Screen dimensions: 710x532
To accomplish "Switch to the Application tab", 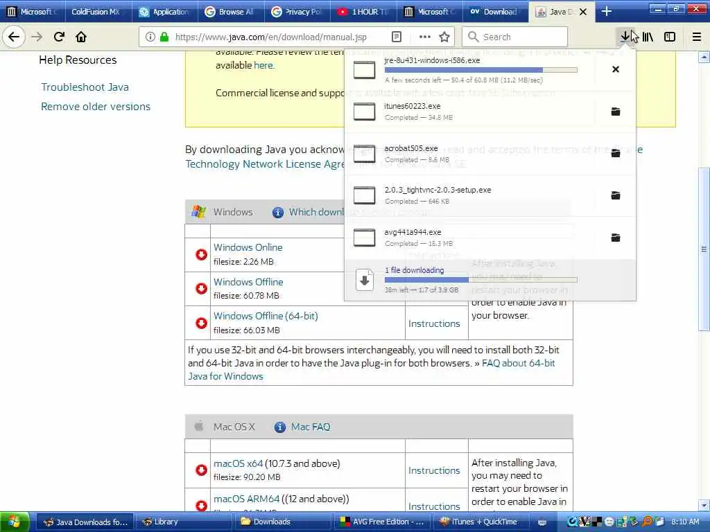I will point(165,12).
